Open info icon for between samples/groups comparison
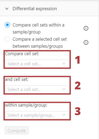Image resolution: width=99 pixels, height=139 pixels. coord(86,42)
